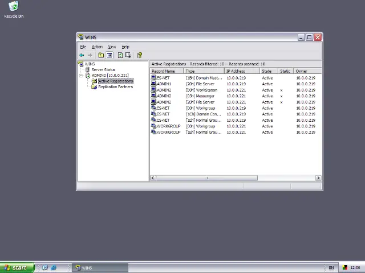This screenshot has height=273, width=365.
Task: Click the Back arrow in the WINS toolbar
Action: click(82, 55)
